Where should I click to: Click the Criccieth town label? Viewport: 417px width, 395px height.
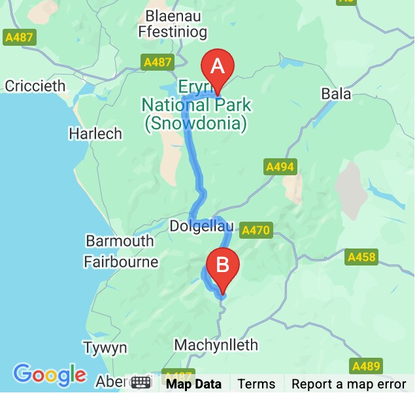35,86
